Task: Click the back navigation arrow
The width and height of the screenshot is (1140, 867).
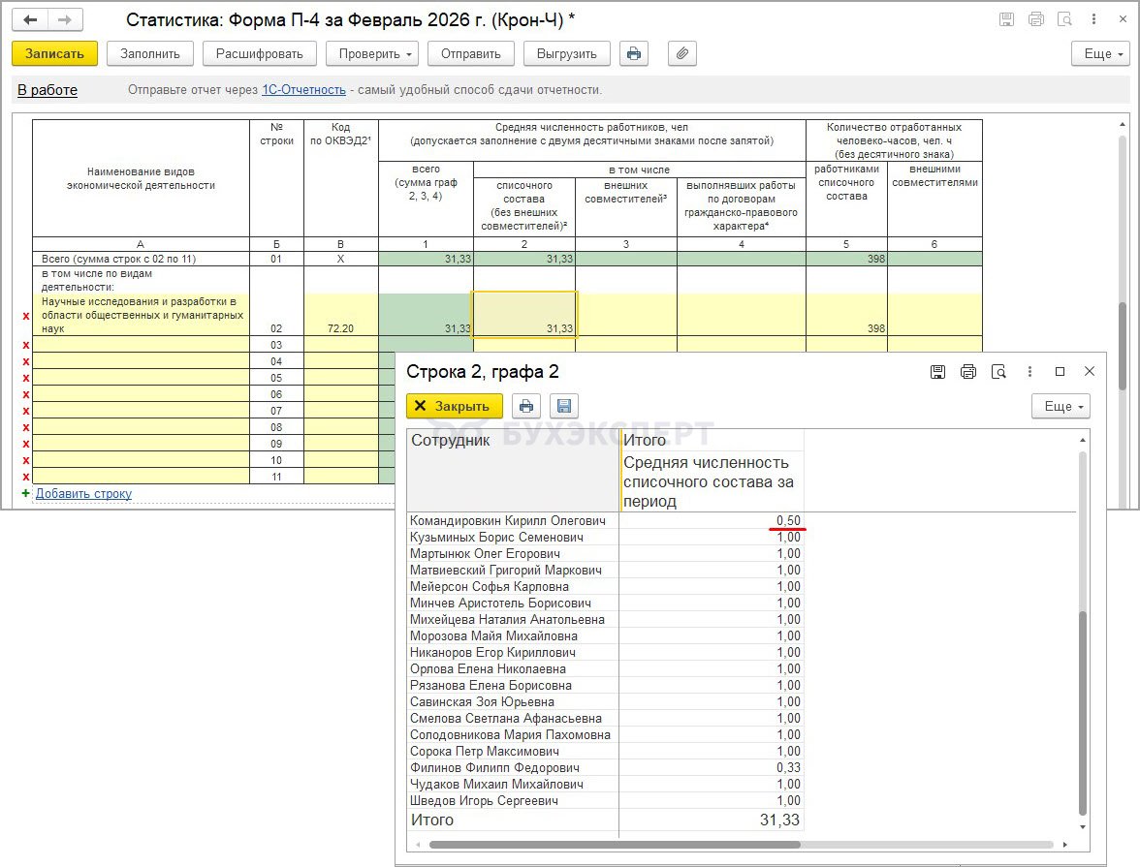Action: pos(31,19)
